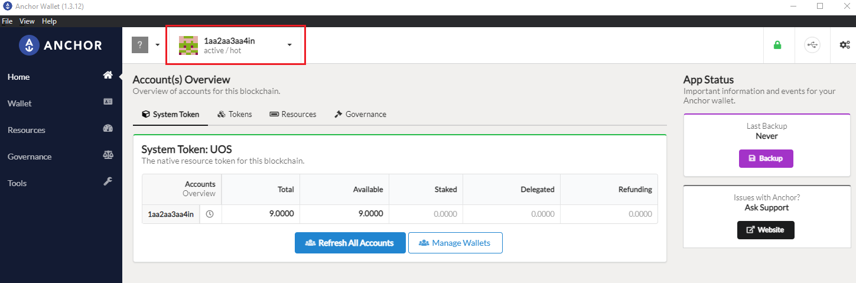Click the Ask Support text
Image resolution: width=856 pixels, height=283 pixels.
(767, 208)
